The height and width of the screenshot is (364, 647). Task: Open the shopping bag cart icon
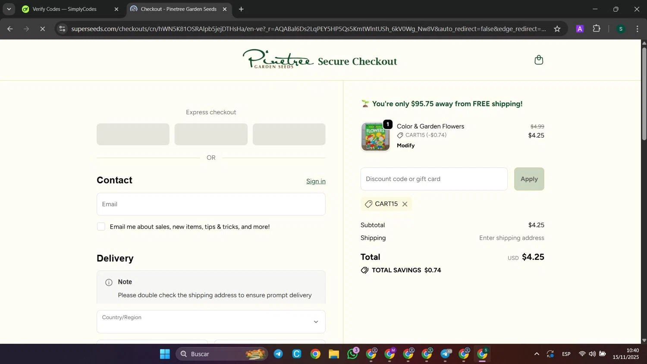click(x=538, y=60)
